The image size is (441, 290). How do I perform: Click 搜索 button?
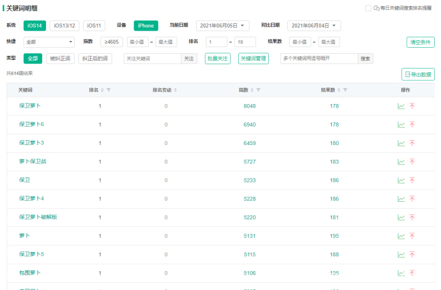[x=365, y=59]
